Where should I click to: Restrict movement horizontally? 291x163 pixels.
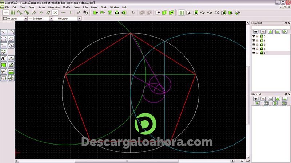point(63,13)
